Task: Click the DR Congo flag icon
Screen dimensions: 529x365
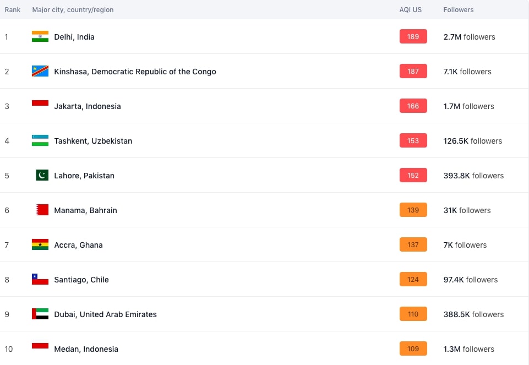Action: 40,71
